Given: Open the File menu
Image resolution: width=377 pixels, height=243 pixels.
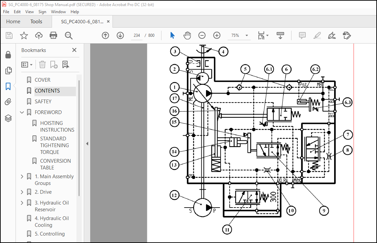Looking at the screenshot, I should click(x=6, y=12).
